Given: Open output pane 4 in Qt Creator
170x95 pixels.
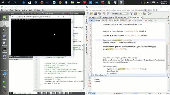Looking at the screenshot, I should click(54, 93).
